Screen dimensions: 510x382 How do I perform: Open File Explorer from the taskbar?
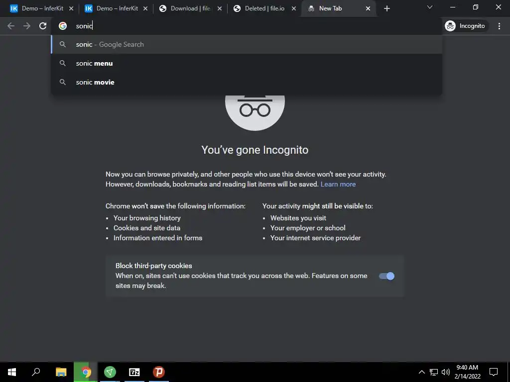click(x=61, y=372)
